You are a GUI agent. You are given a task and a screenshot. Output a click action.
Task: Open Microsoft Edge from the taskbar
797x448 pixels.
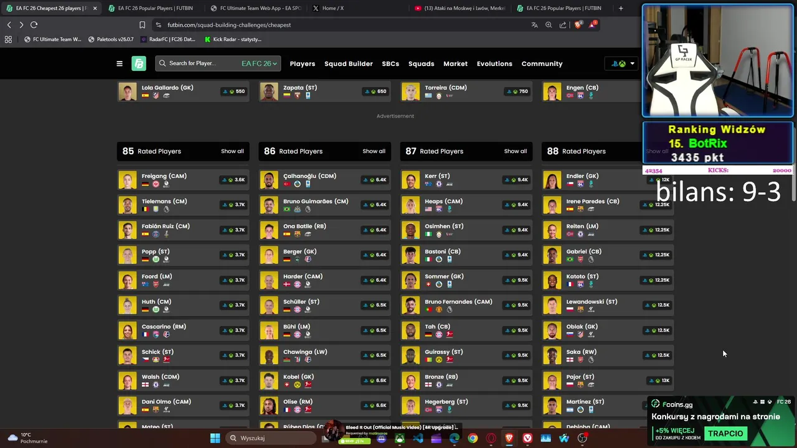click(455, 438)
